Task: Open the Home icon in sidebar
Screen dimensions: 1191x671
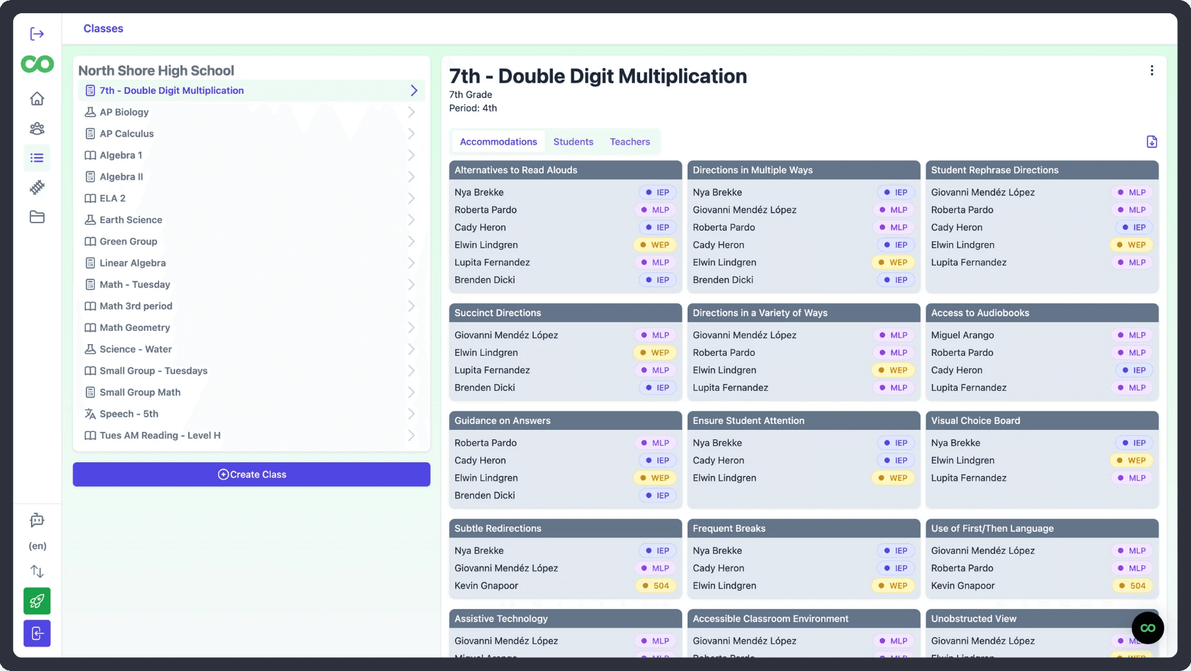Action: (x=37, y=98)
